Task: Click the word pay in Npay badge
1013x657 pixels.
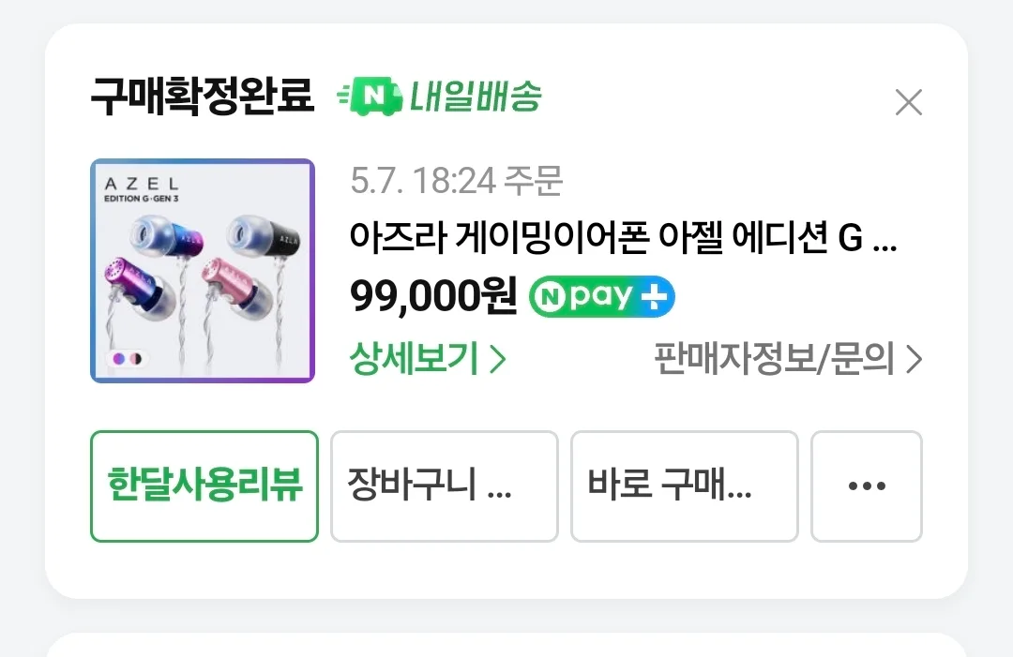Action: [601, 297]
